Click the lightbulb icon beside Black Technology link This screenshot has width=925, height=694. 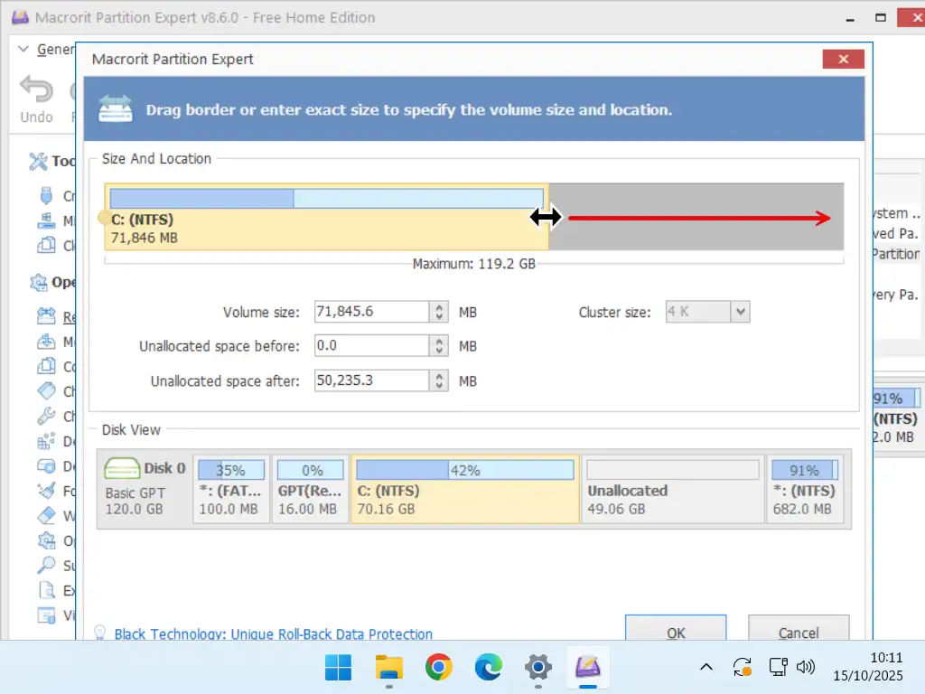(100, 633)
